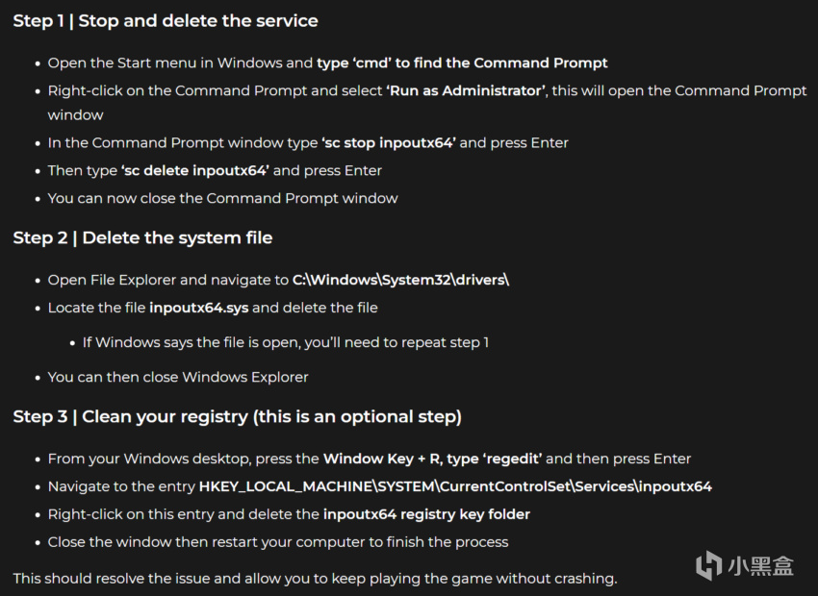Click the bold 'Run as Administrator' text
The width and height of the screenshot is (818, 596).
(x=466, y=90)
